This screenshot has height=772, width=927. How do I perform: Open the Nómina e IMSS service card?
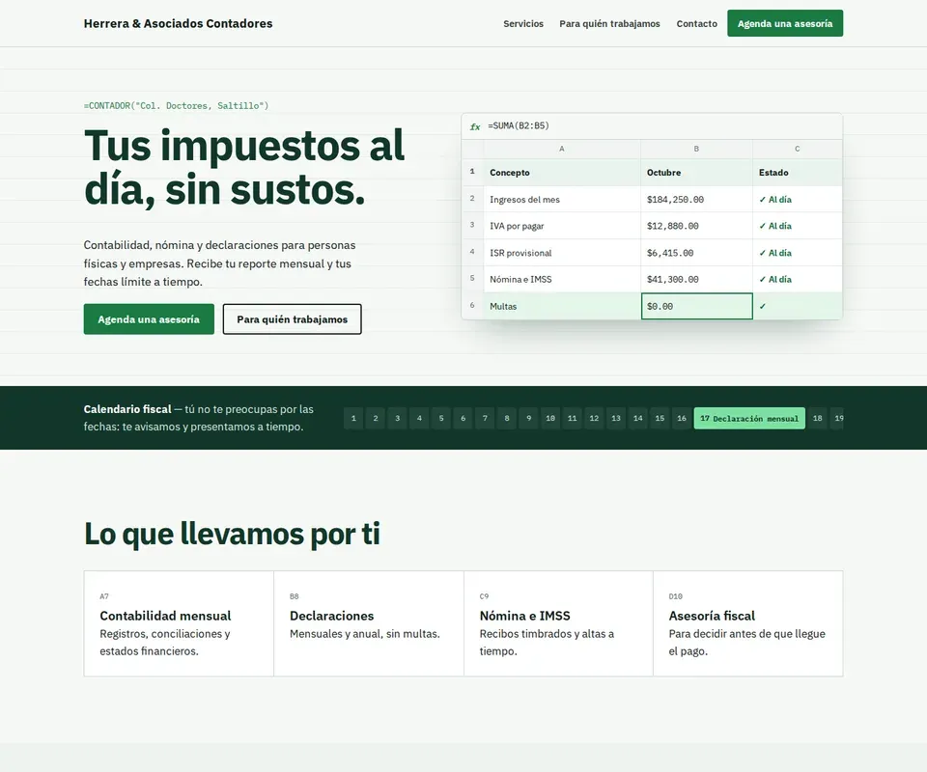pos(559,623)
